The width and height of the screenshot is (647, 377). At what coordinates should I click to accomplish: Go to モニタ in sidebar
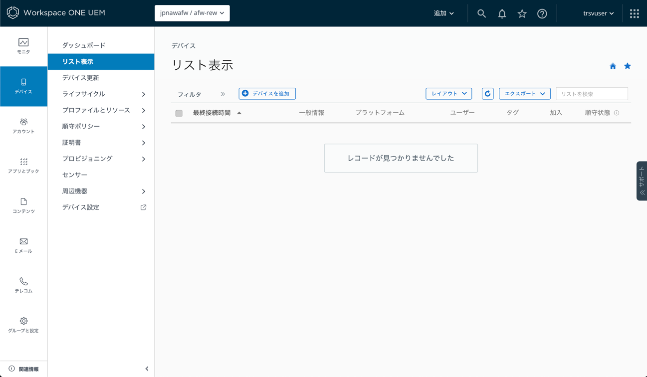coord(23,46)
